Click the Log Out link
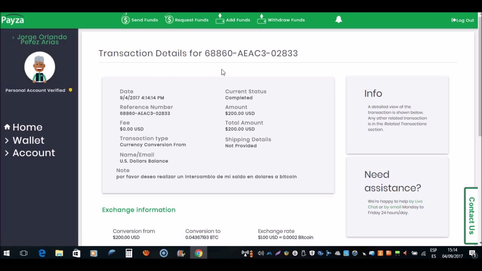 463,20
